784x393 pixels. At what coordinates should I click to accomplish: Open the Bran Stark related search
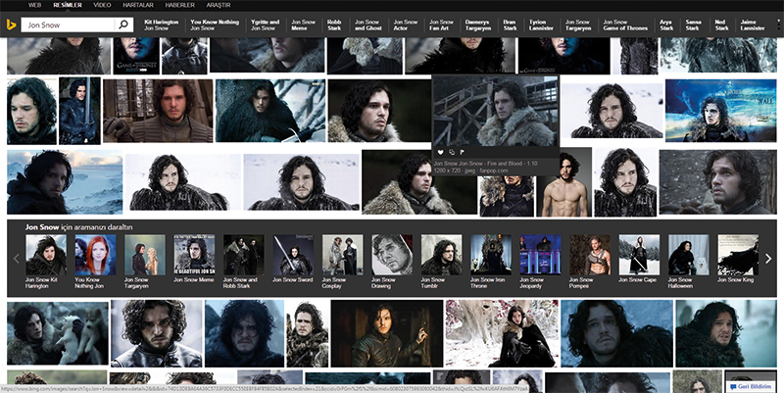510,25
